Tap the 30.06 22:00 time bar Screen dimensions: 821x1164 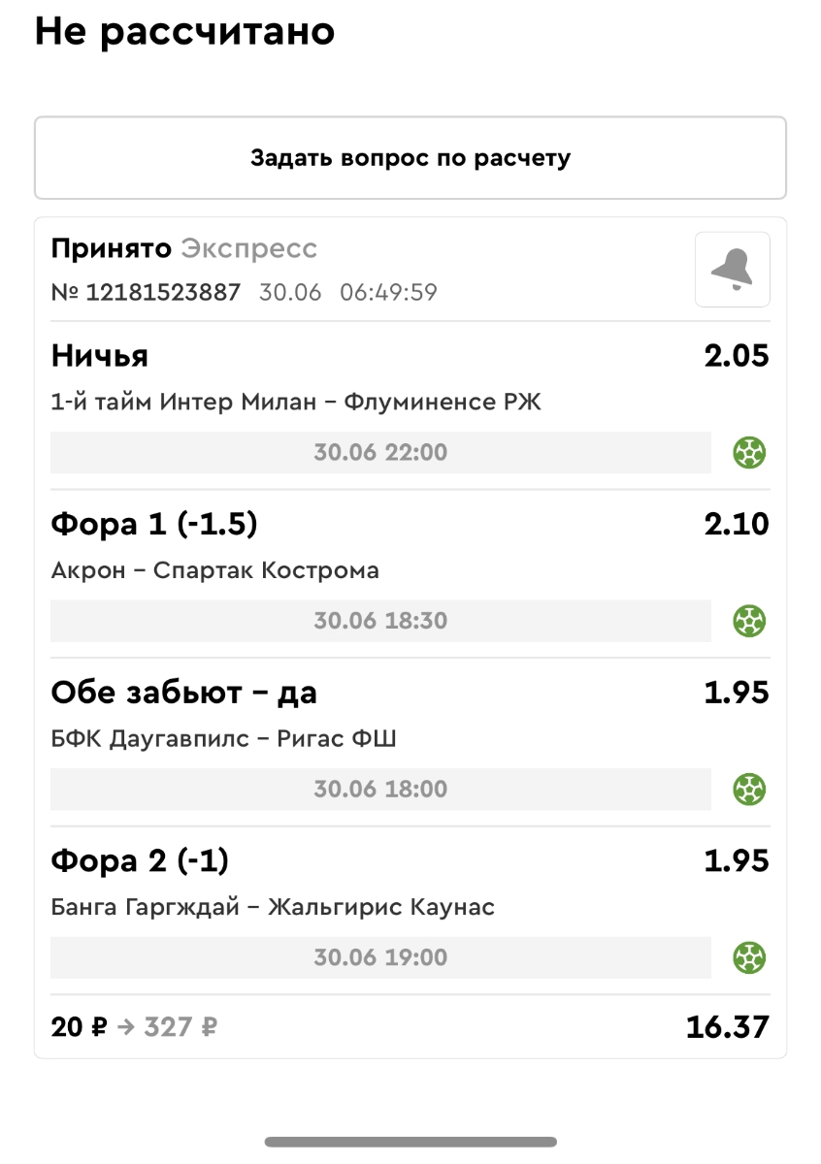pyautogui.click(x=380, y=452)
